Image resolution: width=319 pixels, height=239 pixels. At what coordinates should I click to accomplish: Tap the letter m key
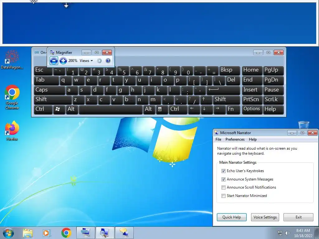click(155, 100)
